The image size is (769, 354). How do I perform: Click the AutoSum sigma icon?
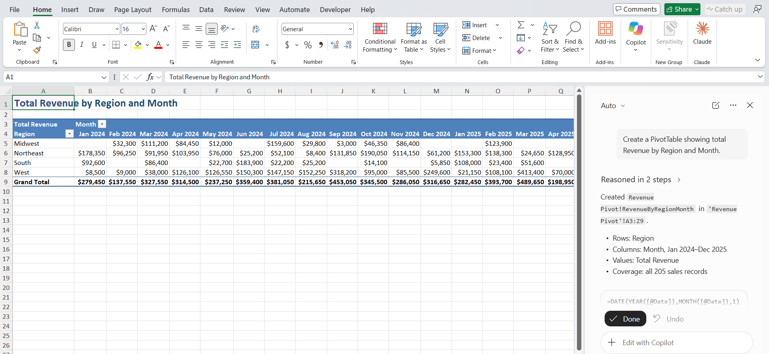(x=521, y=25)
